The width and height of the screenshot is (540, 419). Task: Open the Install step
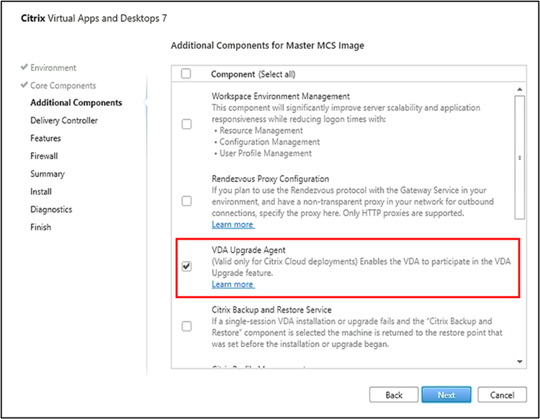click(41, 192)
